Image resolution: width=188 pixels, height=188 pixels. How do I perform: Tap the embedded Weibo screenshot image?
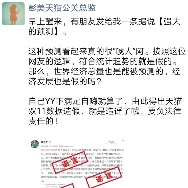point(77,163)
